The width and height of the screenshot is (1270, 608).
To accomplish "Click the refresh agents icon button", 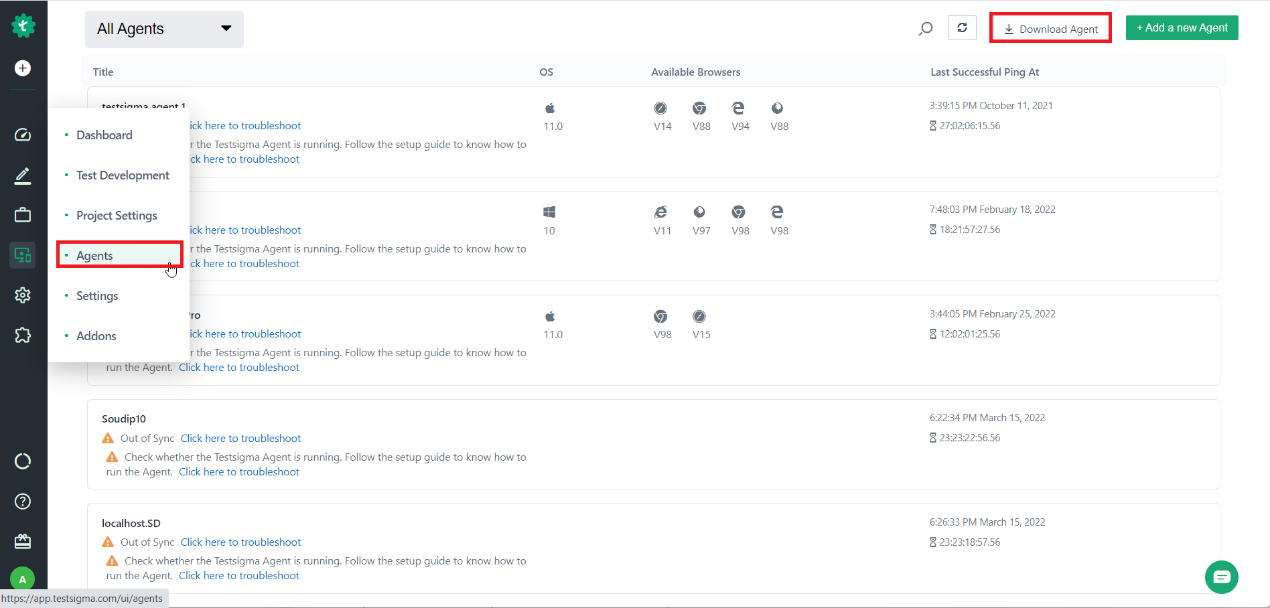I will click(962, 28).
